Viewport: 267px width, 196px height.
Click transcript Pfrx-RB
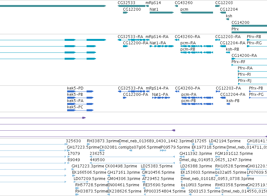click(x=254, y=37)
